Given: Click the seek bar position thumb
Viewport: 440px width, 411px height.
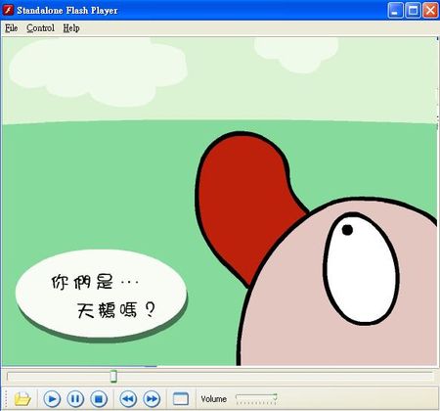Looking at the screenshot, I should [113, 376].
